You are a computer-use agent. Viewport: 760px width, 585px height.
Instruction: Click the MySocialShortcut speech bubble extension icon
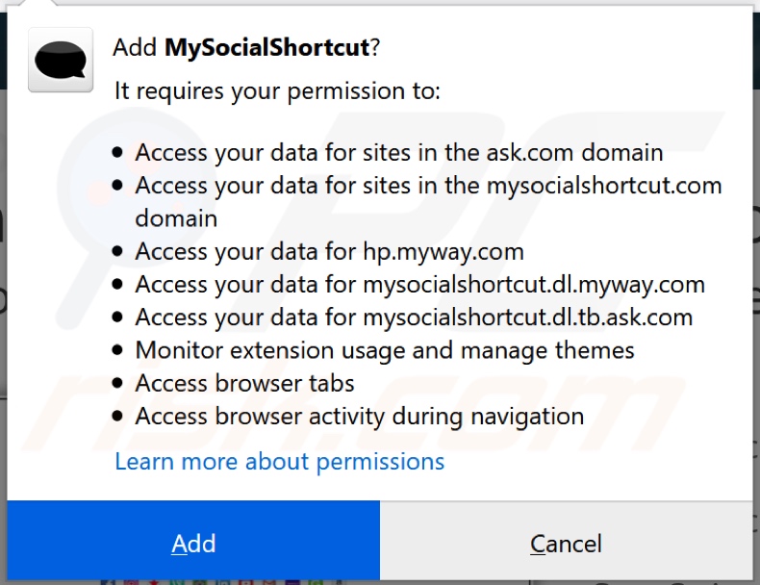61,60
